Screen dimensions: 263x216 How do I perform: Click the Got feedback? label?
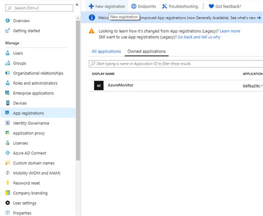(228, 7)
